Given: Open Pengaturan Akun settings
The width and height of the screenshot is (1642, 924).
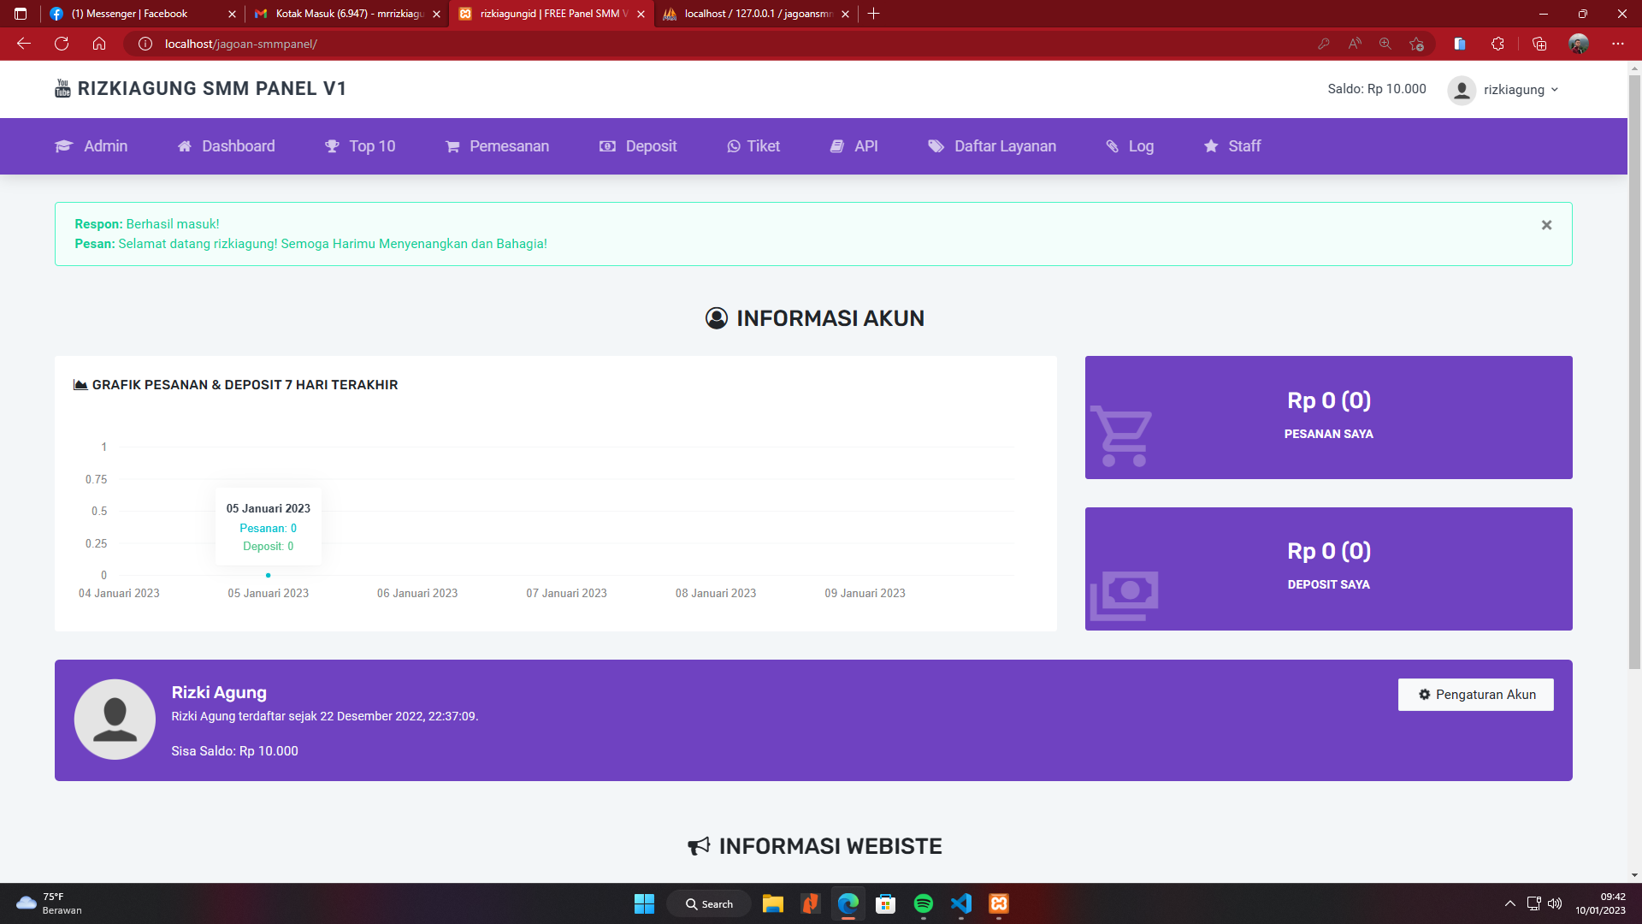Looking at the screenshot, I should [1475, 694].
